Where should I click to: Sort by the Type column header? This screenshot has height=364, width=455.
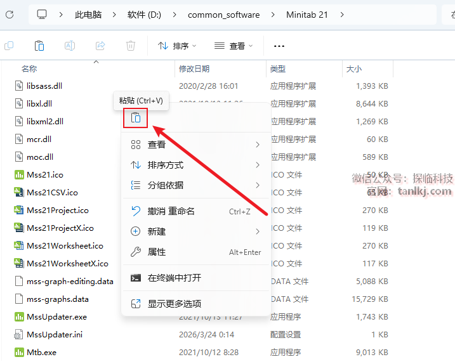278,68
